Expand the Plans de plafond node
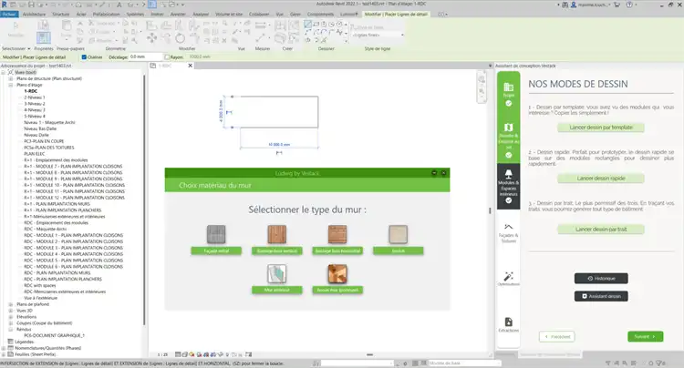 (x=10, y=304)
